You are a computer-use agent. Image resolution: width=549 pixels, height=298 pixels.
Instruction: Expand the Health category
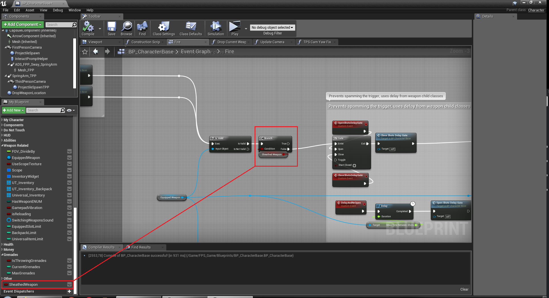pos(2,245)
